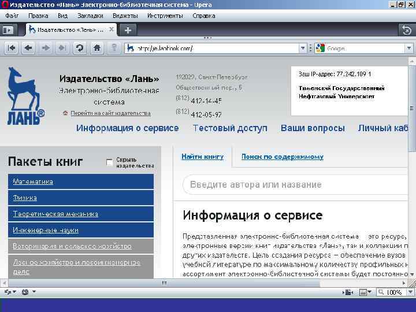Open Информация о сервисе navigation link
This screenshot has height=312, width=416.
(x=128, y=128)
